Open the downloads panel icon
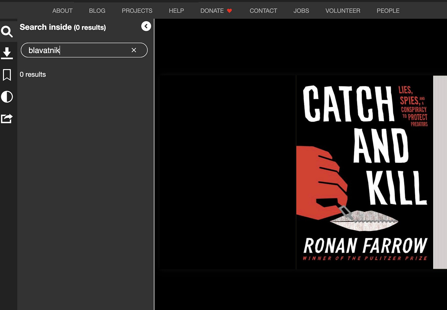 click(7, 53)
